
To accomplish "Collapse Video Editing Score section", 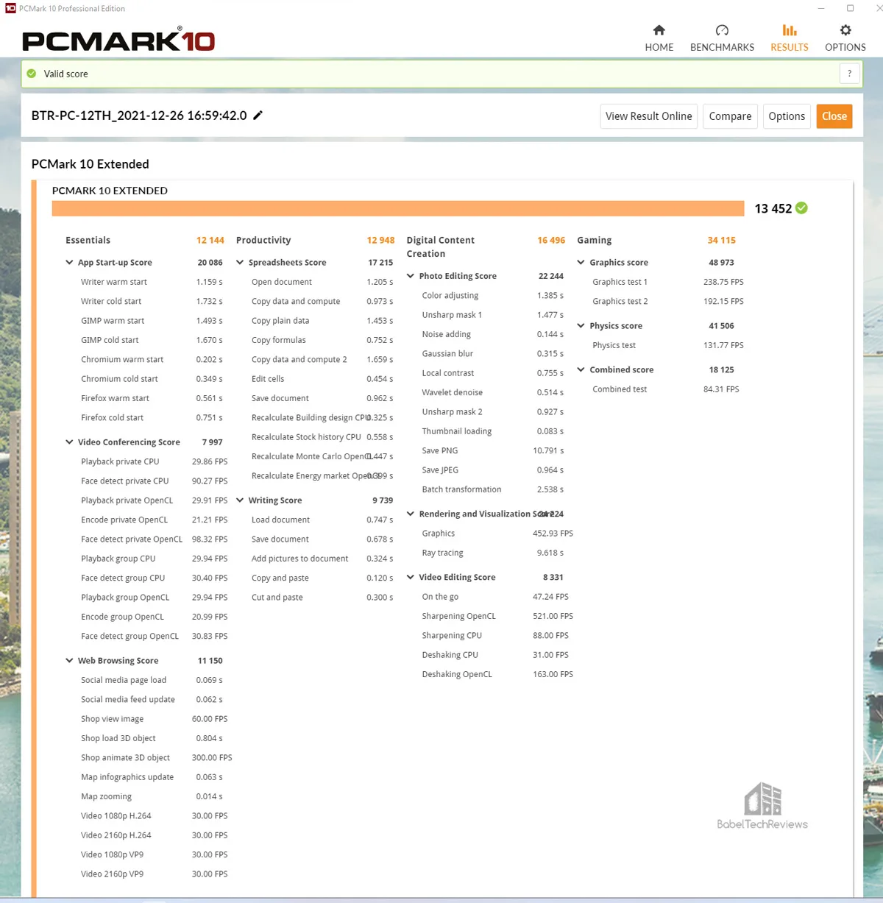I will (411, 577).
